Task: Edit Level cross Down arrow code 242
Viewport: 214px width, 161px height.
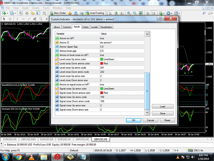Action: (x=122, y=72)
